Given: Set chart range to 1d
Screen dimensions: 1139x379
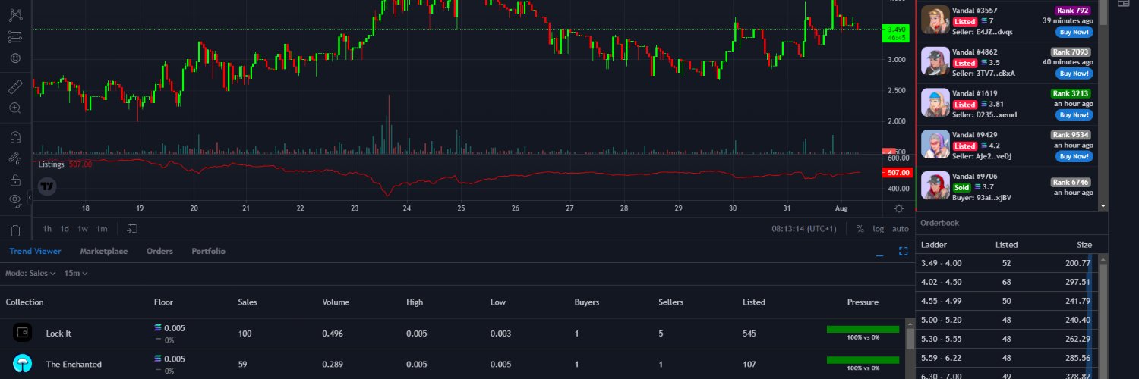Looking at the screenshot, I should (65, 228).
